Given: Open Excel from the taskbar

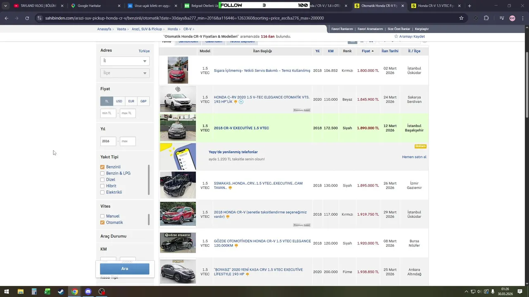Looking at the screenshot, I should 48,292.
